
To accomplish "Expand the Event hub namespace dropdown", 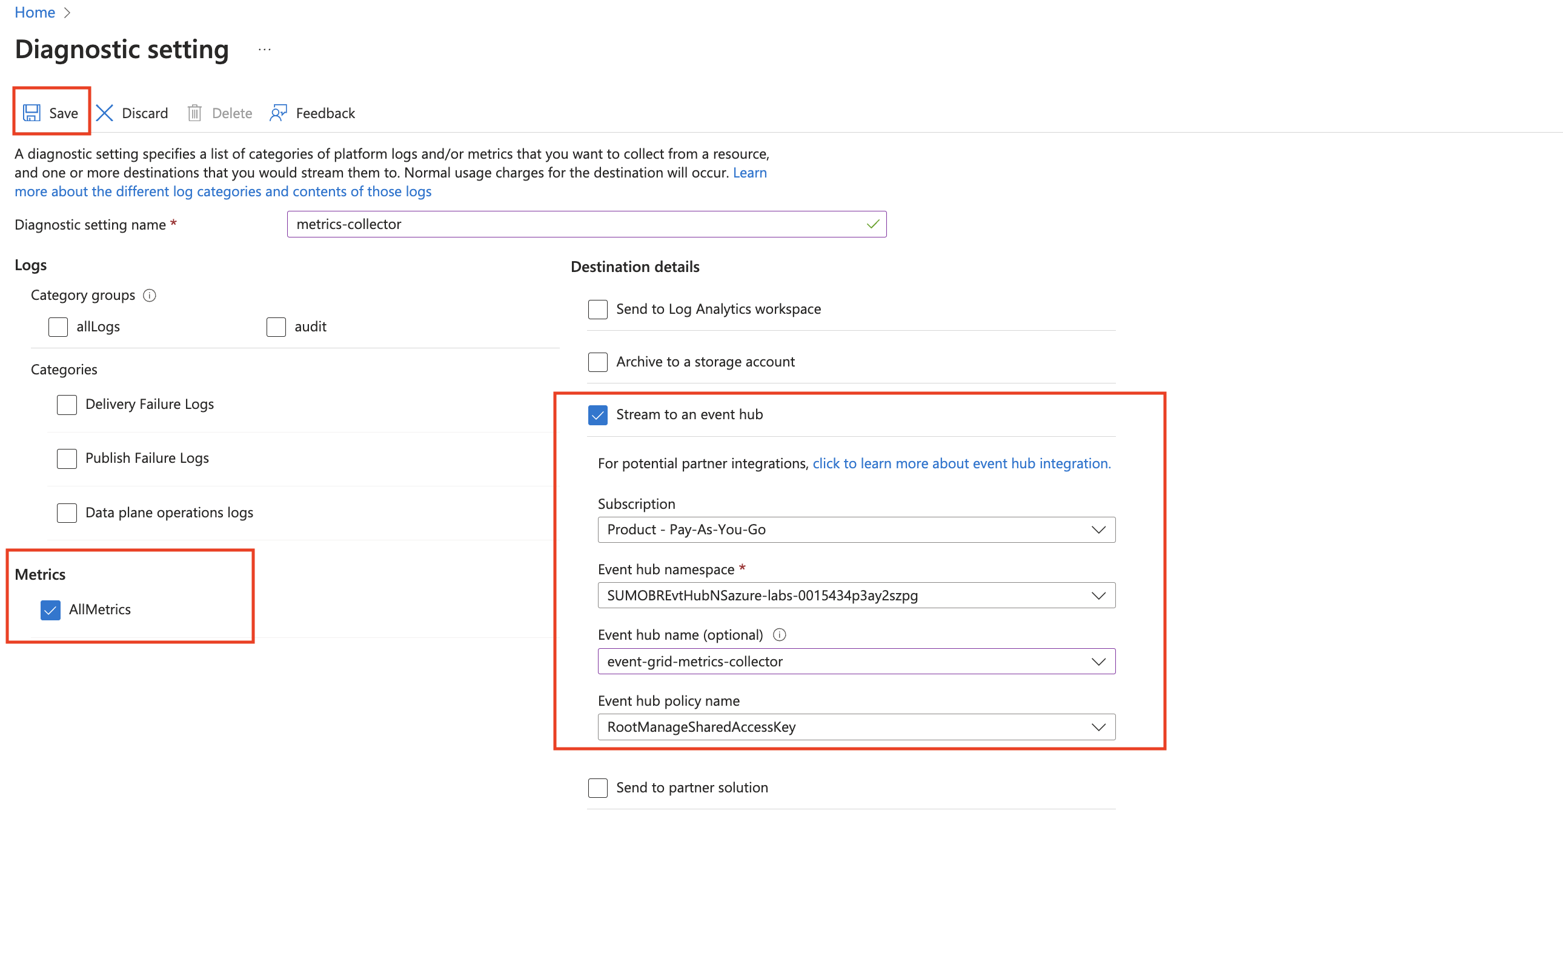I will point(1100,595).
